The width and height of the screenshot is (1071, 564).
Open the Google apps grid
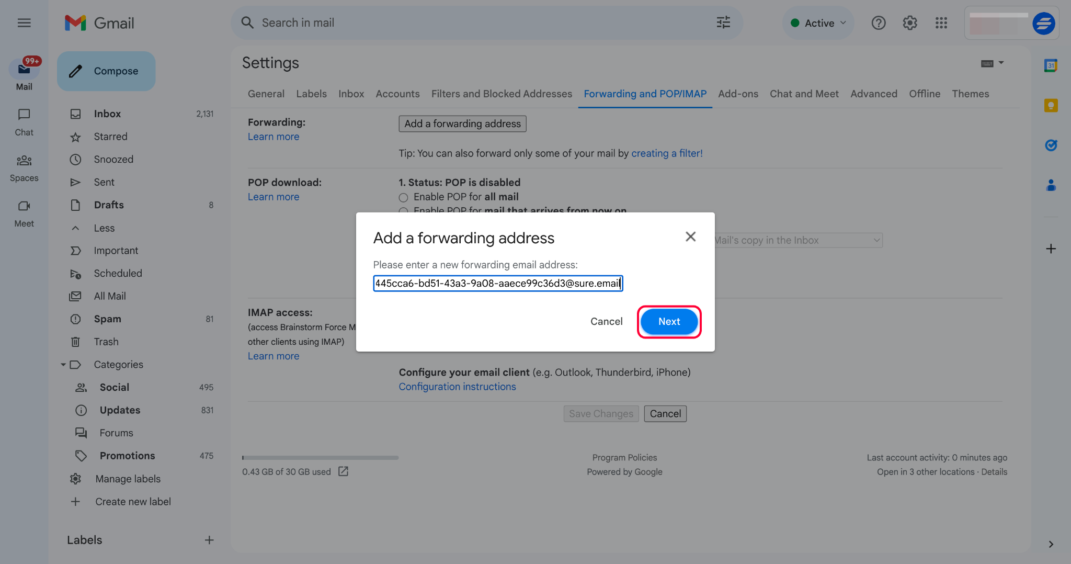941,22
